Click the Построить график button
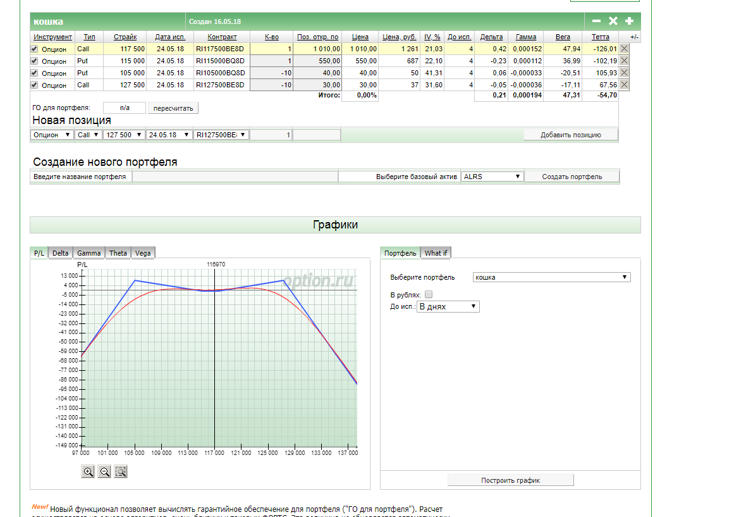Image resolution: width=746 pixels, height=517 pixels. 510,480
